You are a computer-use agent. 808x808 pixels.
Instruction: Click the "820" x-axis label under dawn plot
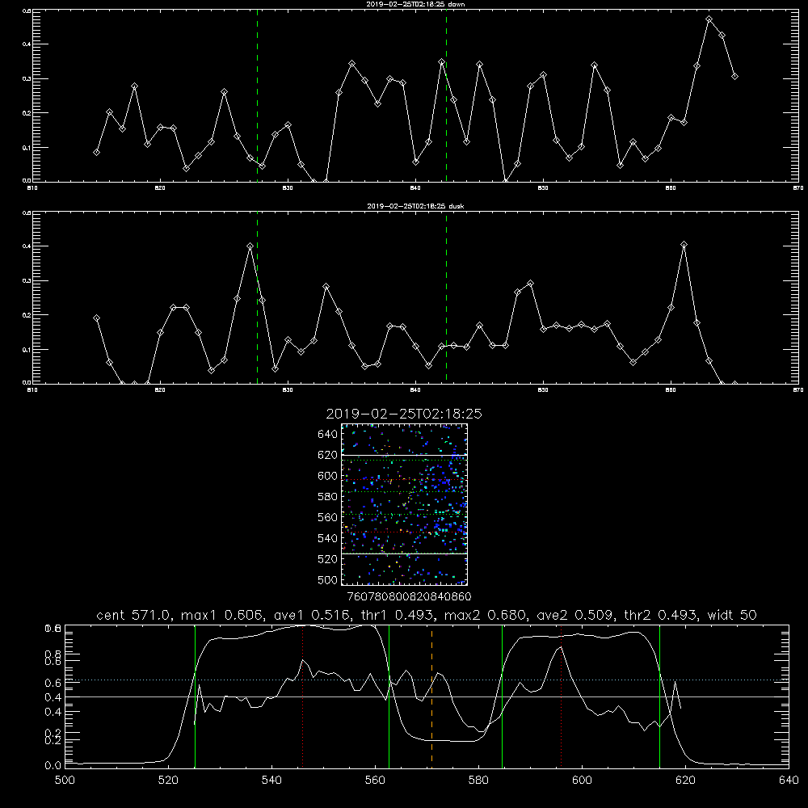[x=160, y=188]
